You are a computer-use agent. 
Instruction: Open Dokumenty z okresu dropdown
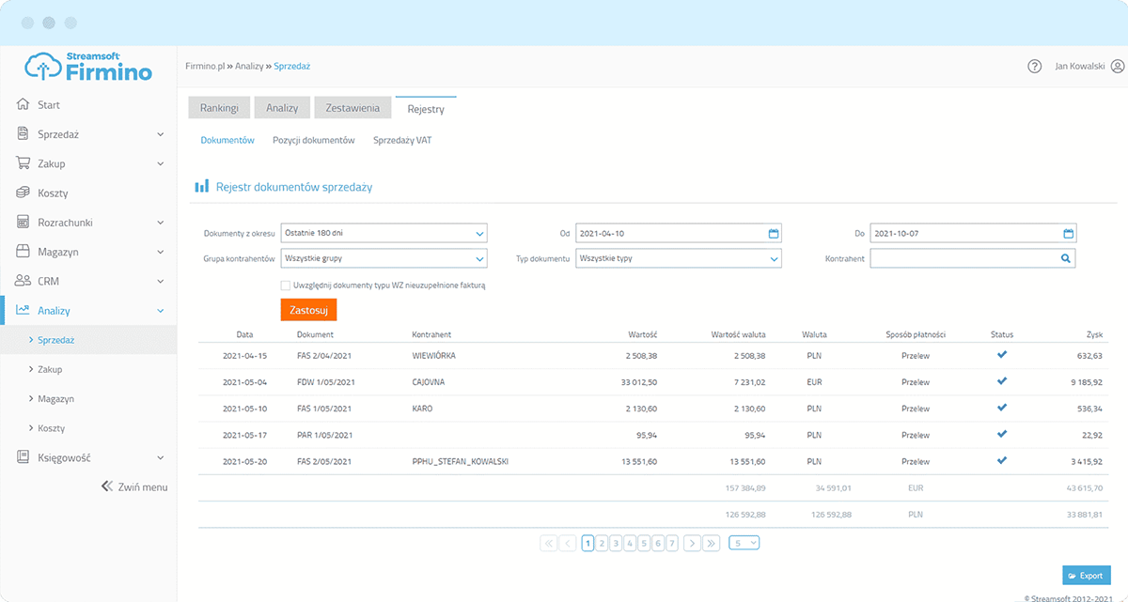384,233
